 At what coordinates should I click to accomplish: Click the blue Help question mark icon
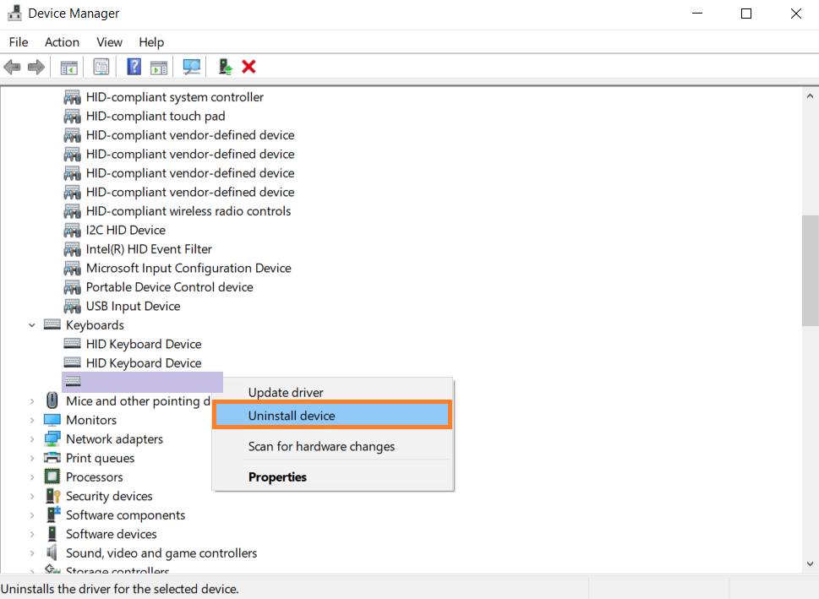click(134, 67)
